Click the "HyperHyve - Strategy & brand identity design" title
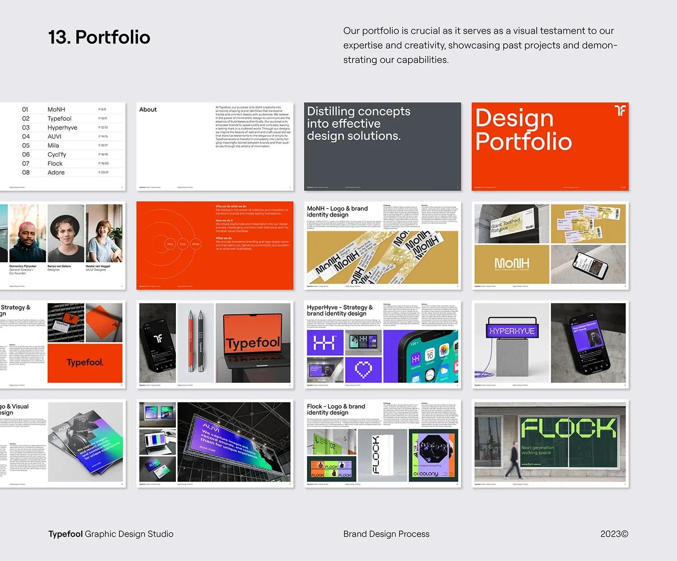Image resolution: width=677 pixels, height=561 pixels. click(x=340, y=310)
